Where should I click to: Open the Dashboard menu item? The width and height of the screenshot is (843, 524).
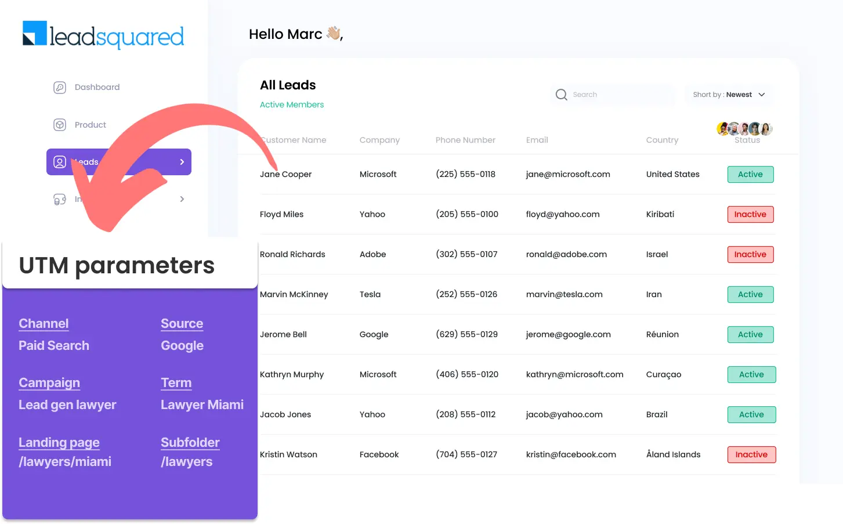tap(97, 87)
